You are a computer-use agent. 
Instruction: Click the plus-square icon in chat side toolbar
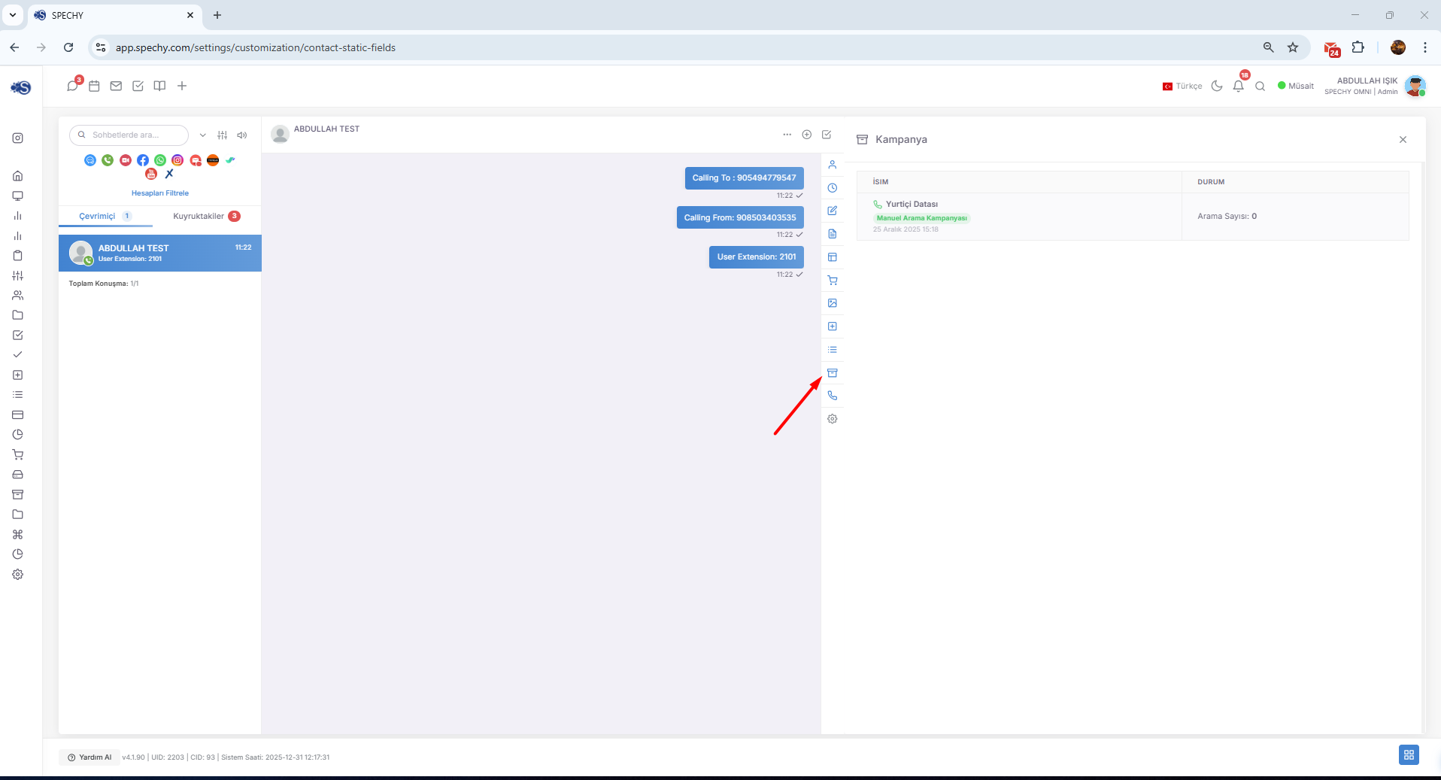833,326
